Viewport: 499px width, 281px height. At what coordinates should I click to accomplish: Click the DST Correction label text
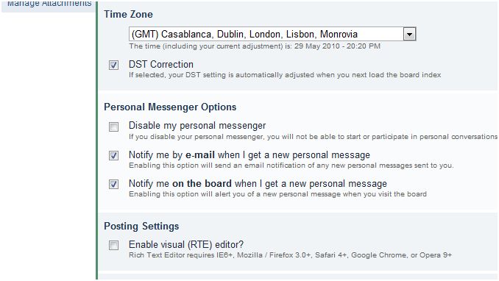point(161,64)
